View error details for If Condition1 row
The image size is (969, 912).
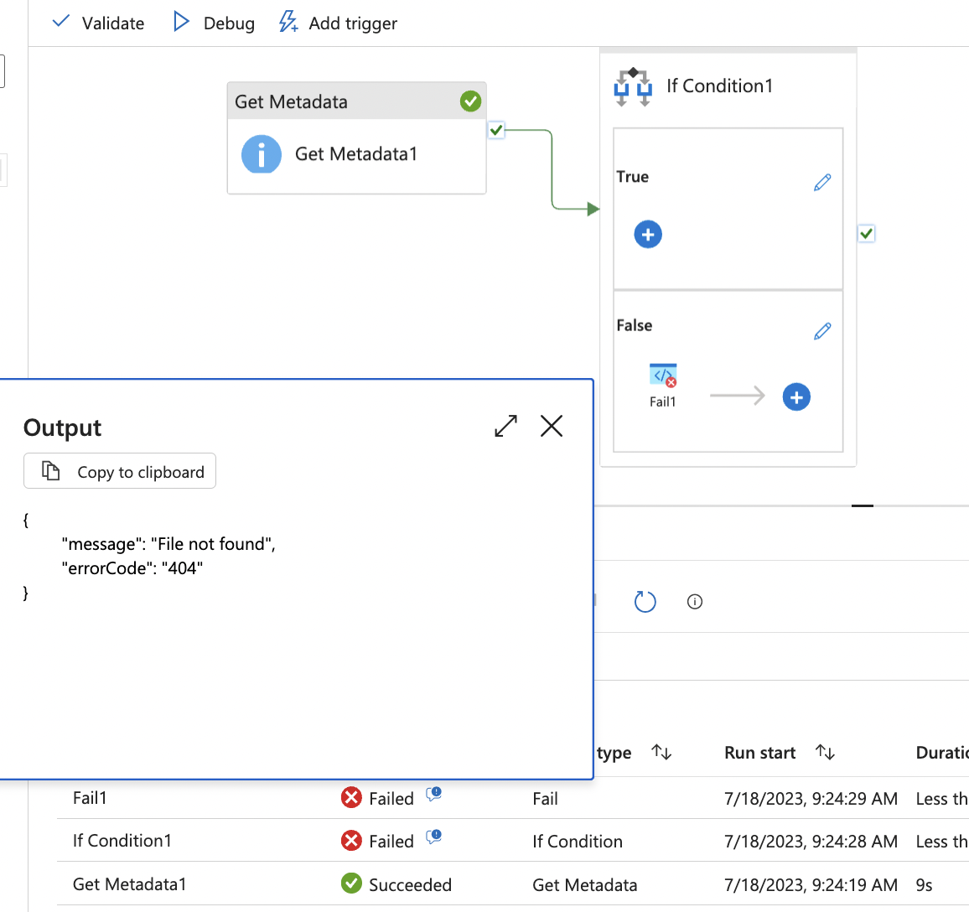[x=434, y=837]
